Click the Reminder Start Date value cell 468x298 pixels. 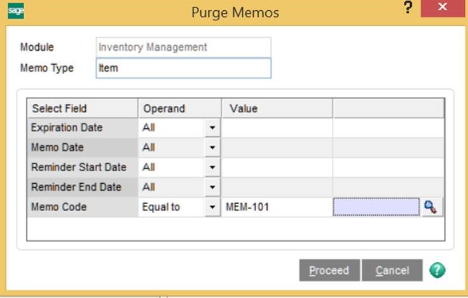pos(277,167)
